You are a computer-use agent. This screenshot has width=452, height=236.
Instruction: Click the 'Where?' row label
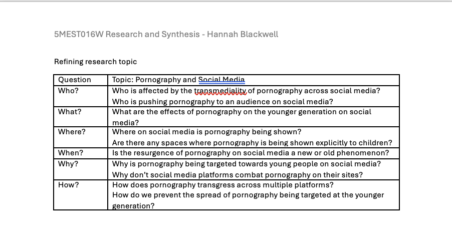72,132
